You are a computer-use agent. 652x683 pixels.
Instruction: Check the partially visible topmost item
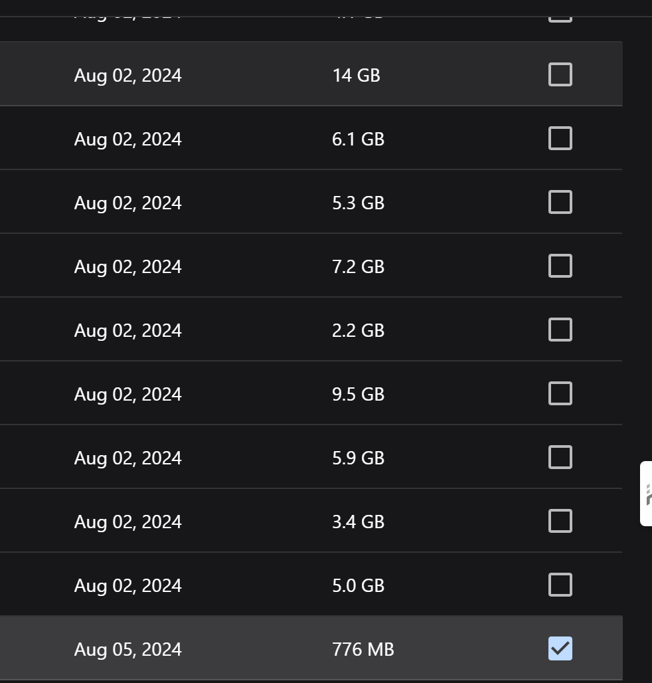coord(560,12)
